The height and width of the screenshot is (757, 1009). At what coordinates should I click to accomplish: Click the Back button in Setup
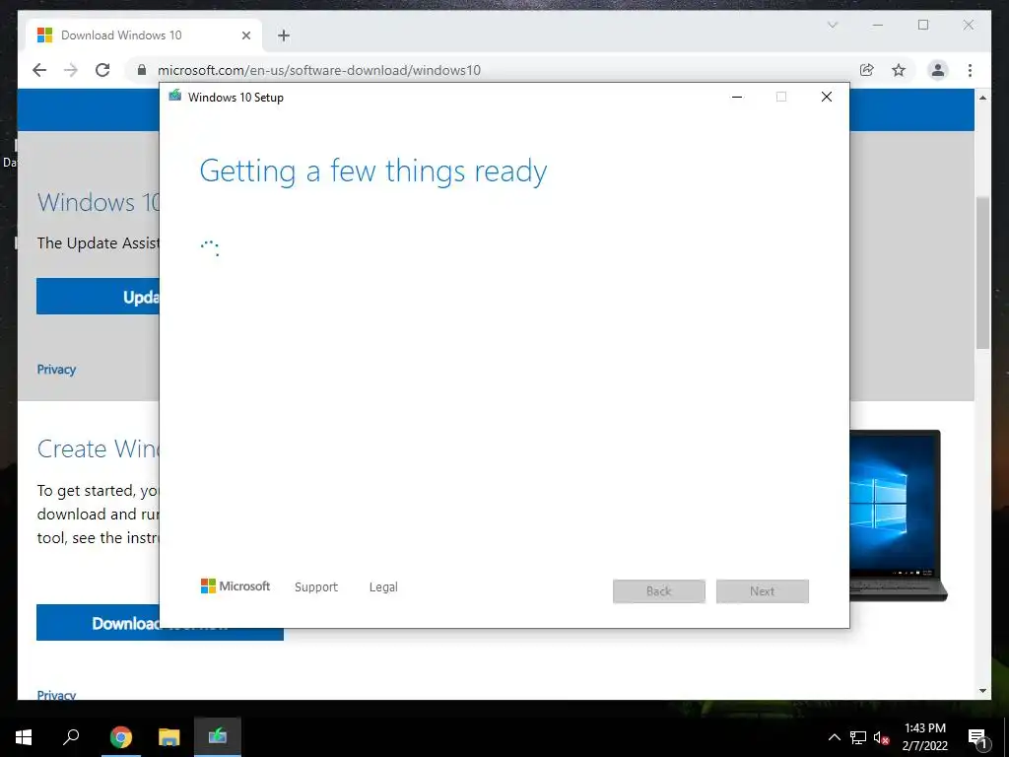(659, 591)
